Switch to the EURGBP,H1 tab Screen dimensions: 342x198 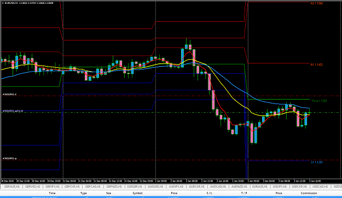tap(135, 187)
